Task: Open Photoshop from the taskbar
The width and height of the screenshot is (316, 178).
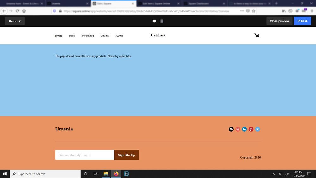Action: click(126, 174)
